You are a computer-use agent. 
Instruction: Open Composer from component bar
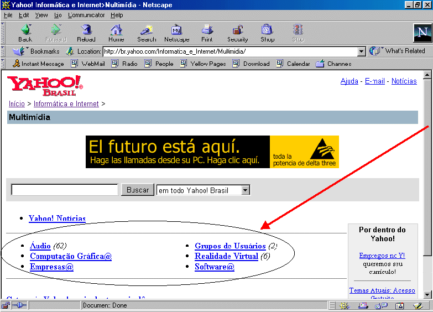click(418, 306)
